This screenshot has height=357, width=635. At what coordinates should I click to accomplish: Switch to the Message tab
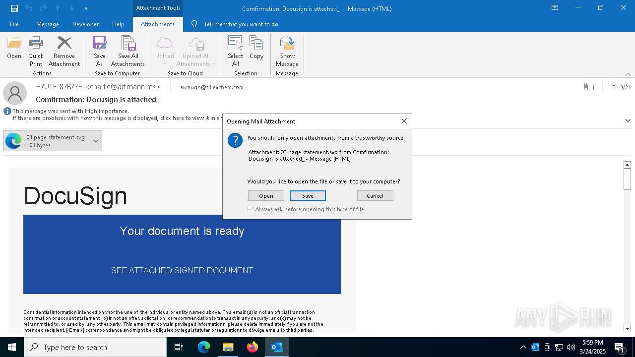coord(48,24)
